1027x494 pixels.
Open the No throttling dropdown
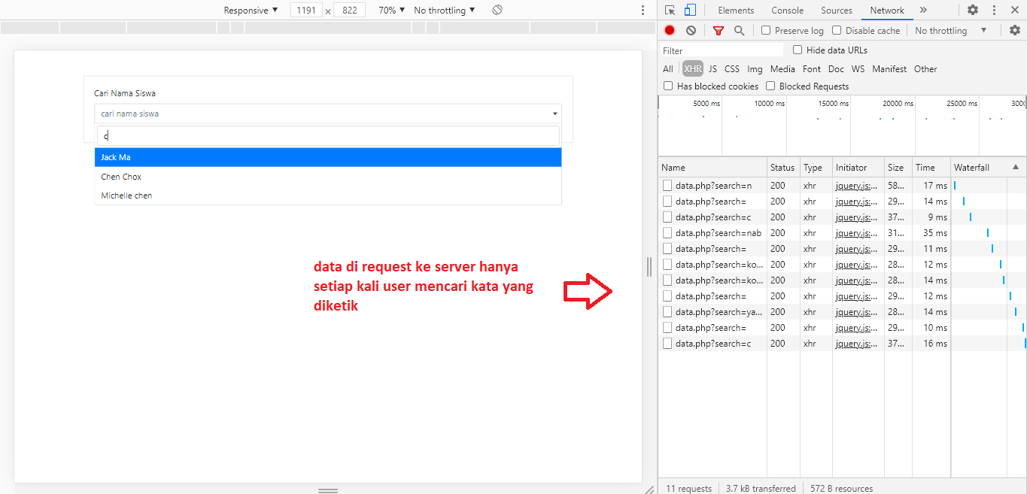click(x=444, y=10)
